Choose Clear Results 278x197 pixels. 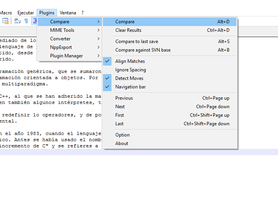tap(170, 30)
